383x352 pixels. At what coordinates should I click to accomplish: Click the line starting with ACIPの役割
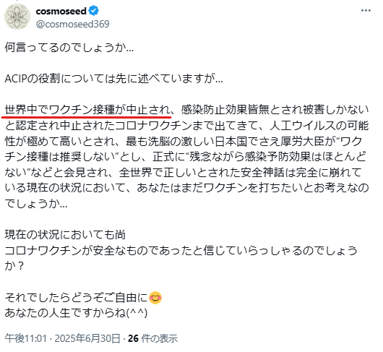click(x=114, y=79)
